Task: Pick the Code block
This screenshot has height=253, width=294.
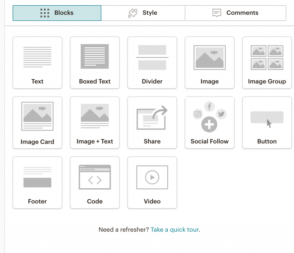Action: point(95,183)
